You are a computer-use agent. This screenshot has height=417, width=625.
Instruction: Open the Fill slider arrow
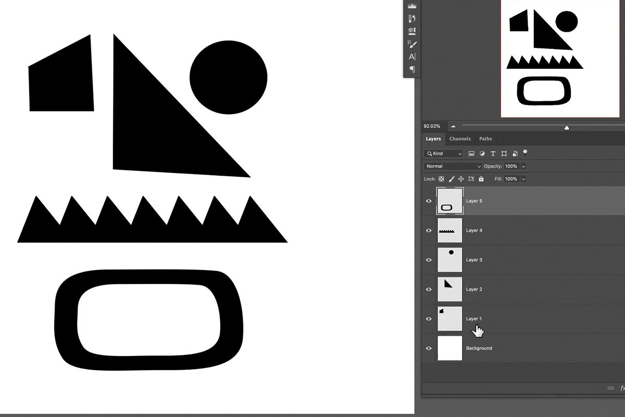[523, 179]
